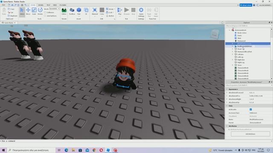Click the Anchor tool
Image resolution: width=273 pixels, height=153 pixels.
point(110,16)
